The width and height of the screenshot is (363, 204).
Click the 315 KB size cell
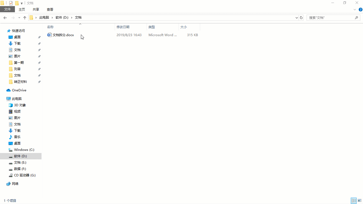[192, 35]
